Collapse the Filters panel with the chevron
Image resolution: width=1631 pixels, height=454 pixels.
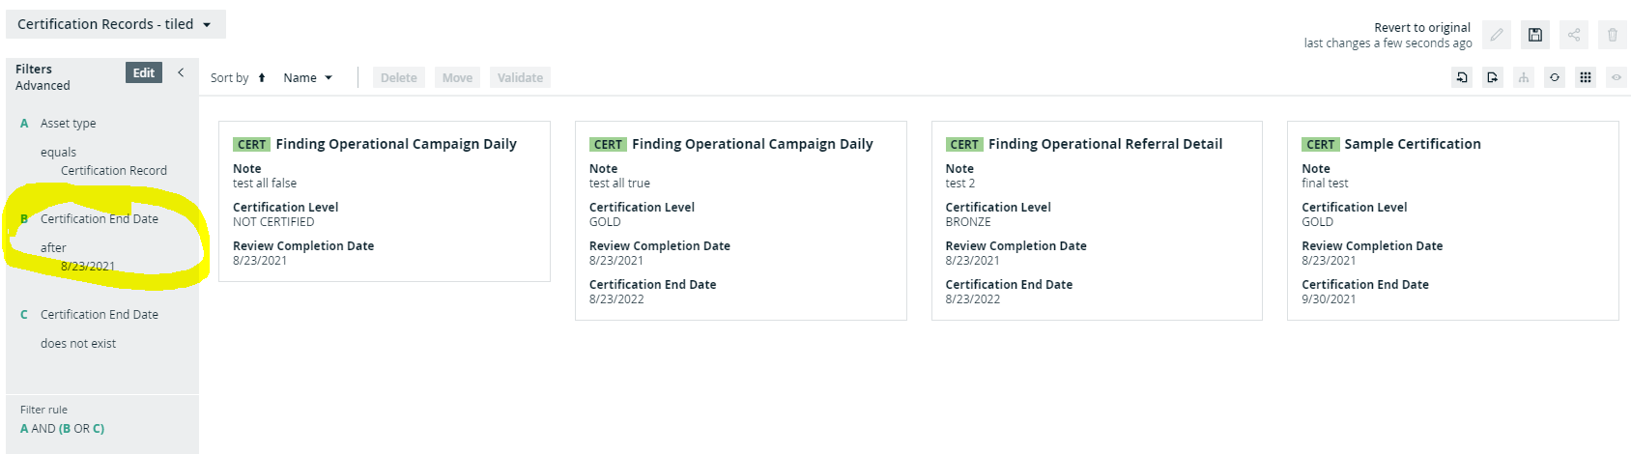(x=181, y=72)
